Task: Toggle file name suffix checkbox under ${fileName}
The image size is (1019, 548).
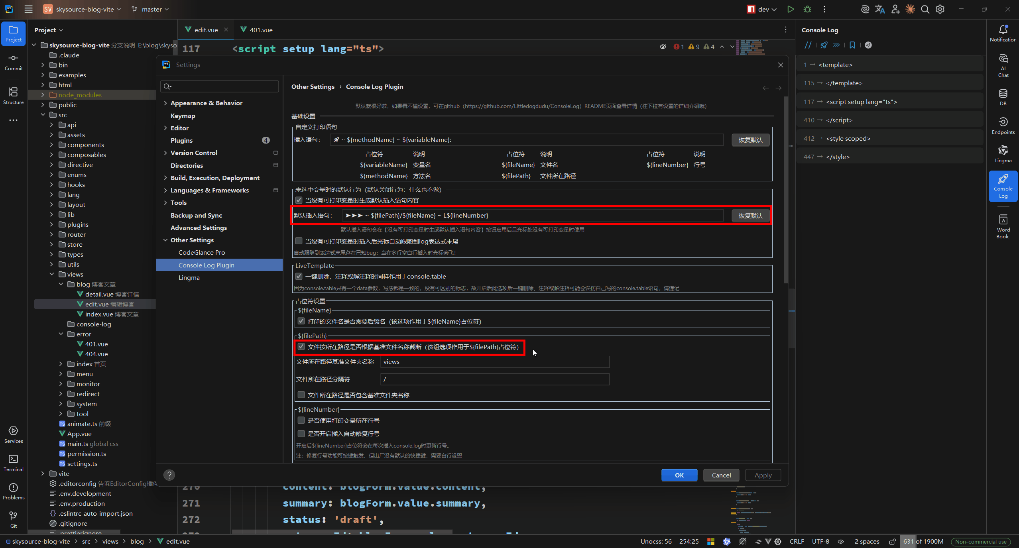Action: [x=301, y=321]
